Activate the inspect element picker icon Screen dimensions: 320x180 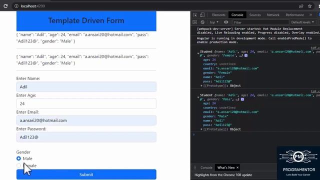[x=195, y=15]
